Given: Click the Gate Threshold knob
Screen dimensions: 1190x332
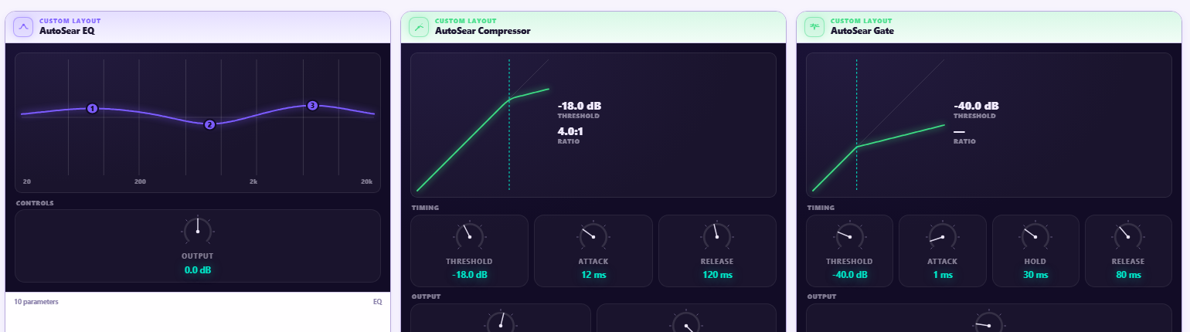Looking at the screenshot, I should 849,236.
